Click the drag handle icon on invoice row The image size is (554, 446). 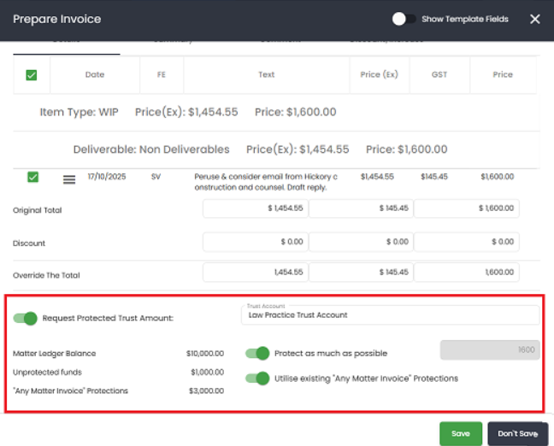(x=69, y=179)
